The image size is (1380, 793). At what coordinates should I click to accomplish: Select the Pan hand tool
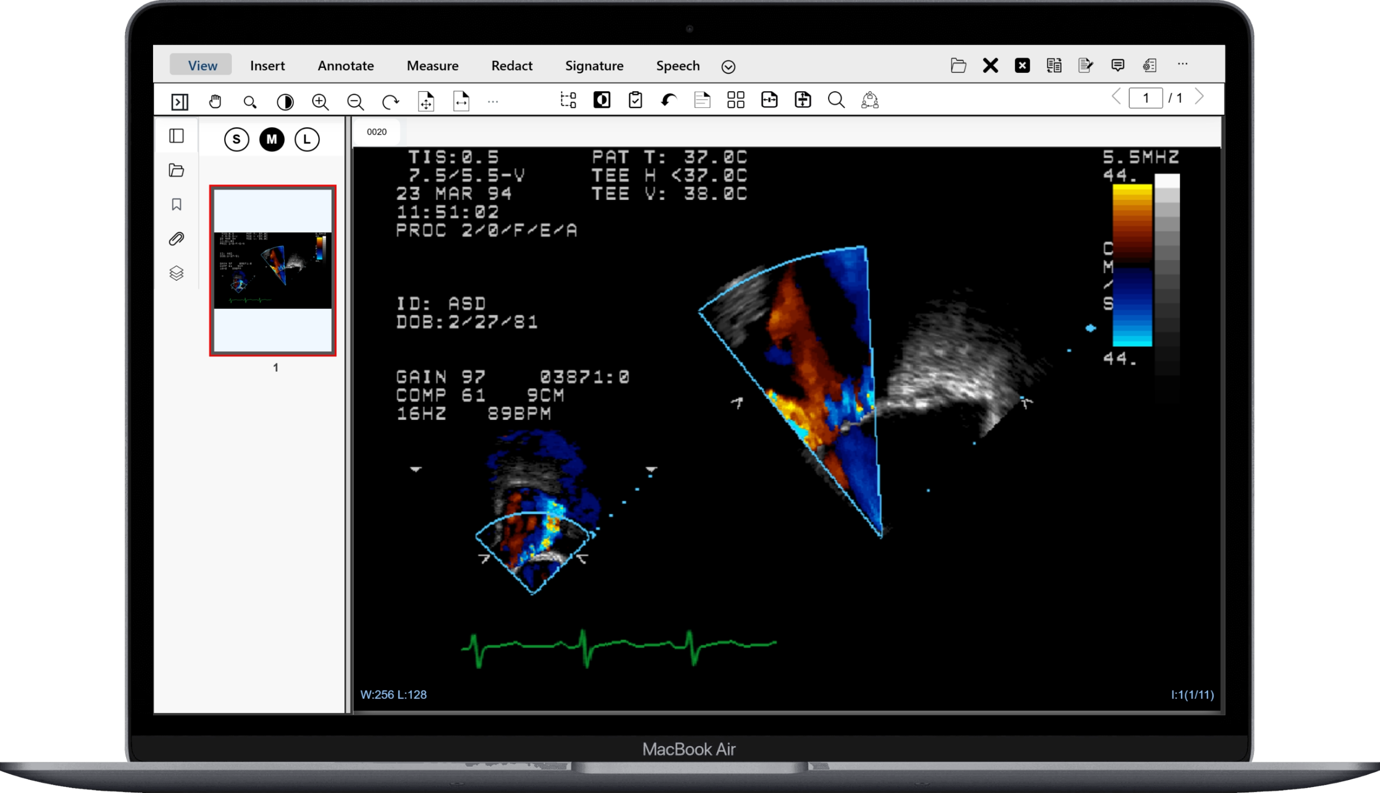215,101
